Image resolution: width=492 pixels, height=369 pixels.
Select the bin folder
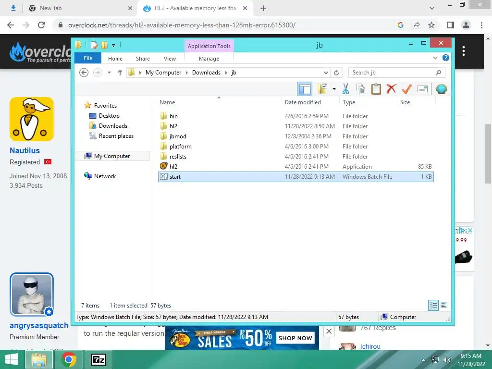coord(173,116)
